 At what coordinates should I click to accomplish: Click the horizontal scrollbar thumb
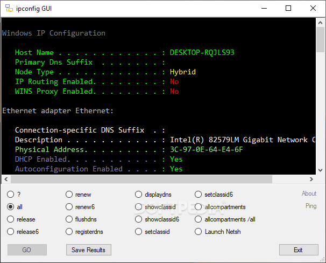point(141,179)
